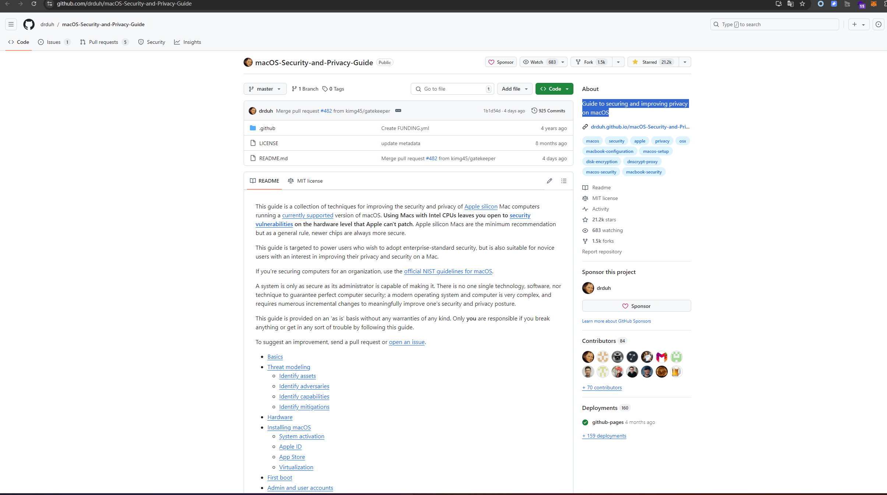The height and width of the screenshot is (495, 887).
Task: Click drduh's avatar in the latest commit row
Action: pos(252,110)
